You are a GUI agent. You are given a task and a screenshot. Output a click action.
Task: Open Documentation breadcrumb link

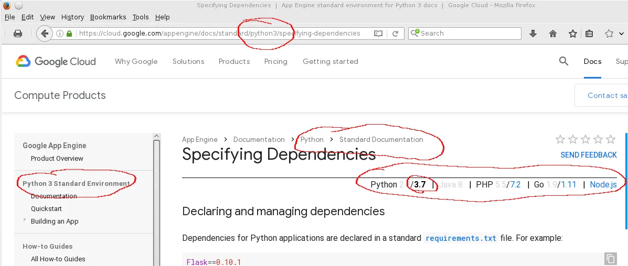259,139
